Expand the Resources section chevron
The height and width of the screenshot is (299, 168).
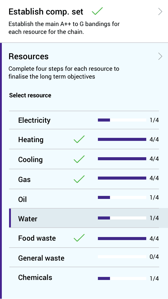pyautogui.click(x=160, y=56)
